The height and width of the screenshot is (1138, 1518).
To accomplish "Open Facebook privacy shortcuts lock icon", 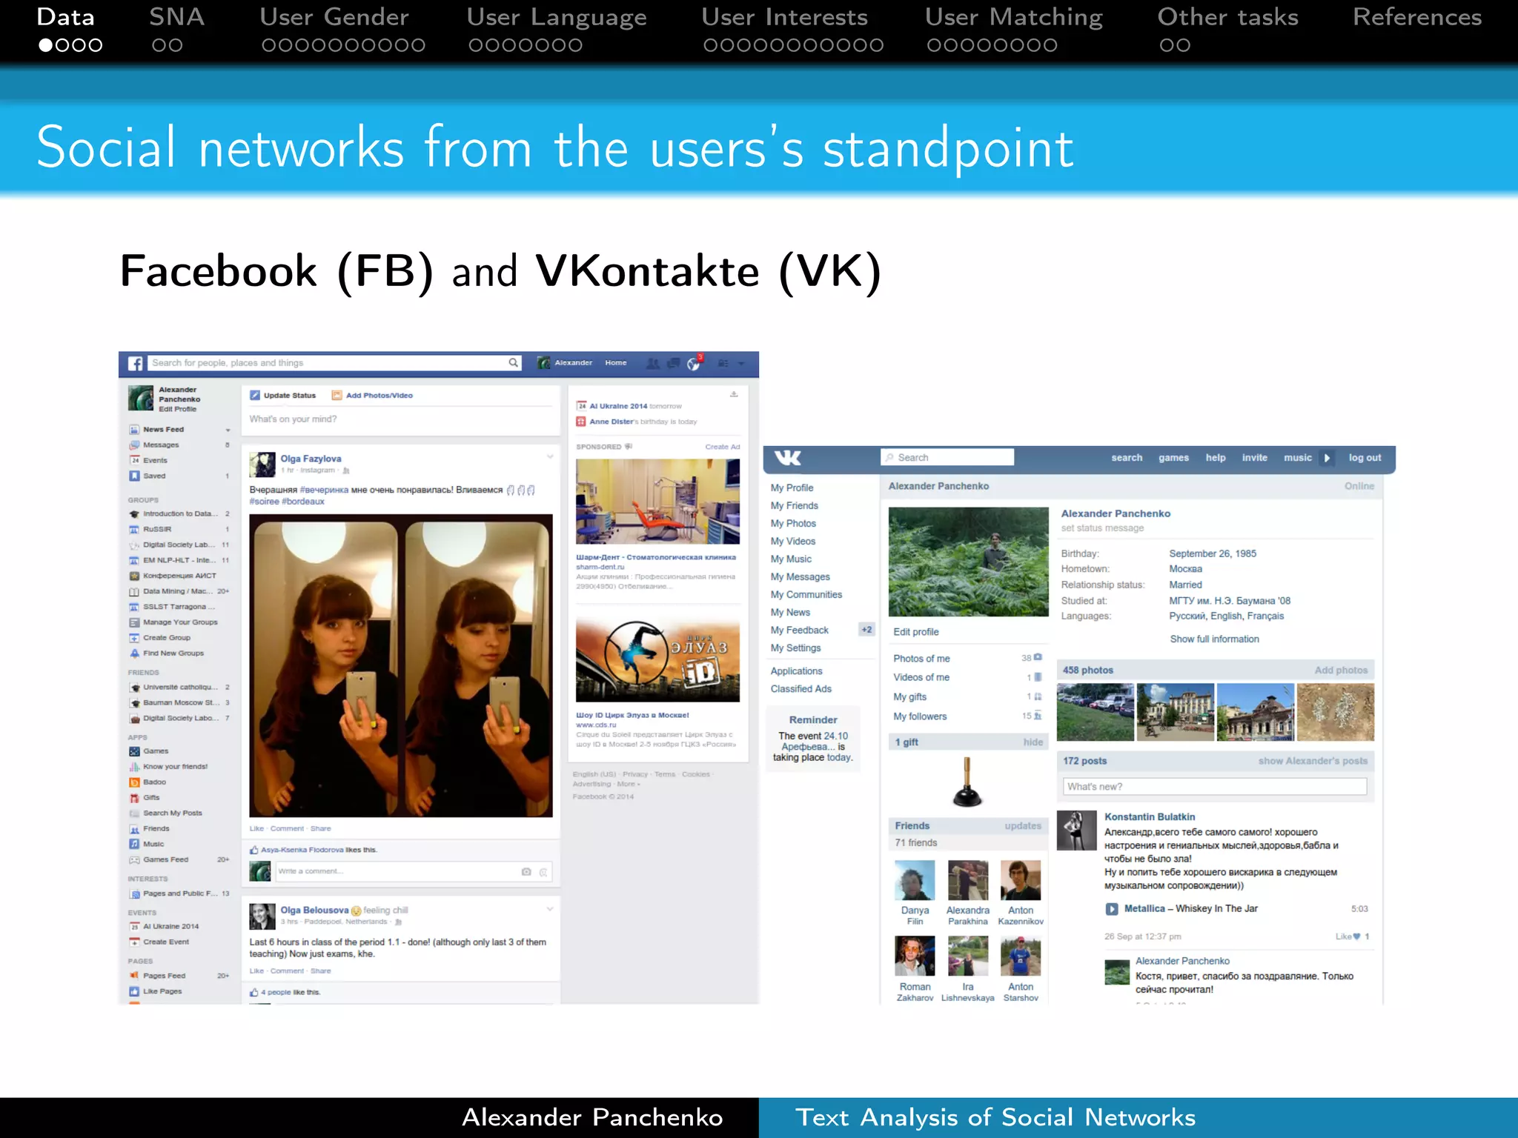I will click(x=723, y=363).
